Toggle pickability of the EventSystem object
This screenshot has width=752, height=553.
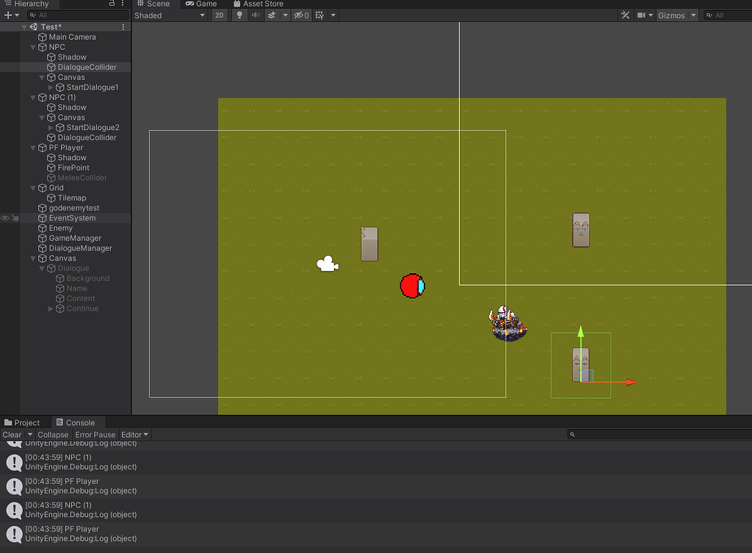click(14, 217)
